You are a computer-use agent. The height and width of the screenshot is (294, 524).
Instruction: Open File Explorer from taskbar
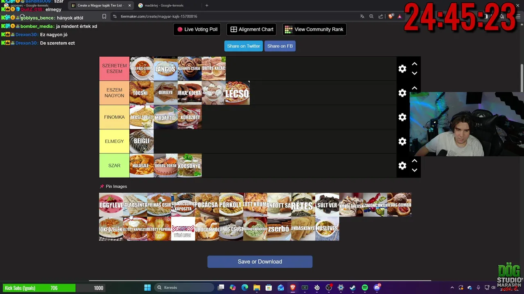click(257, 287)
